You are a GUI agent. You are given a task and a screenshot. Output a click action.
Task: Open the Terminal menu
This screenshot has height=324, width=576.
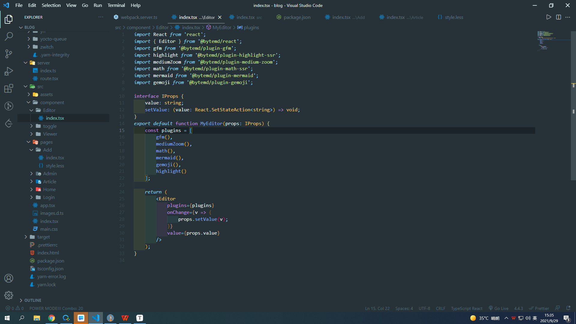point(116,5)
